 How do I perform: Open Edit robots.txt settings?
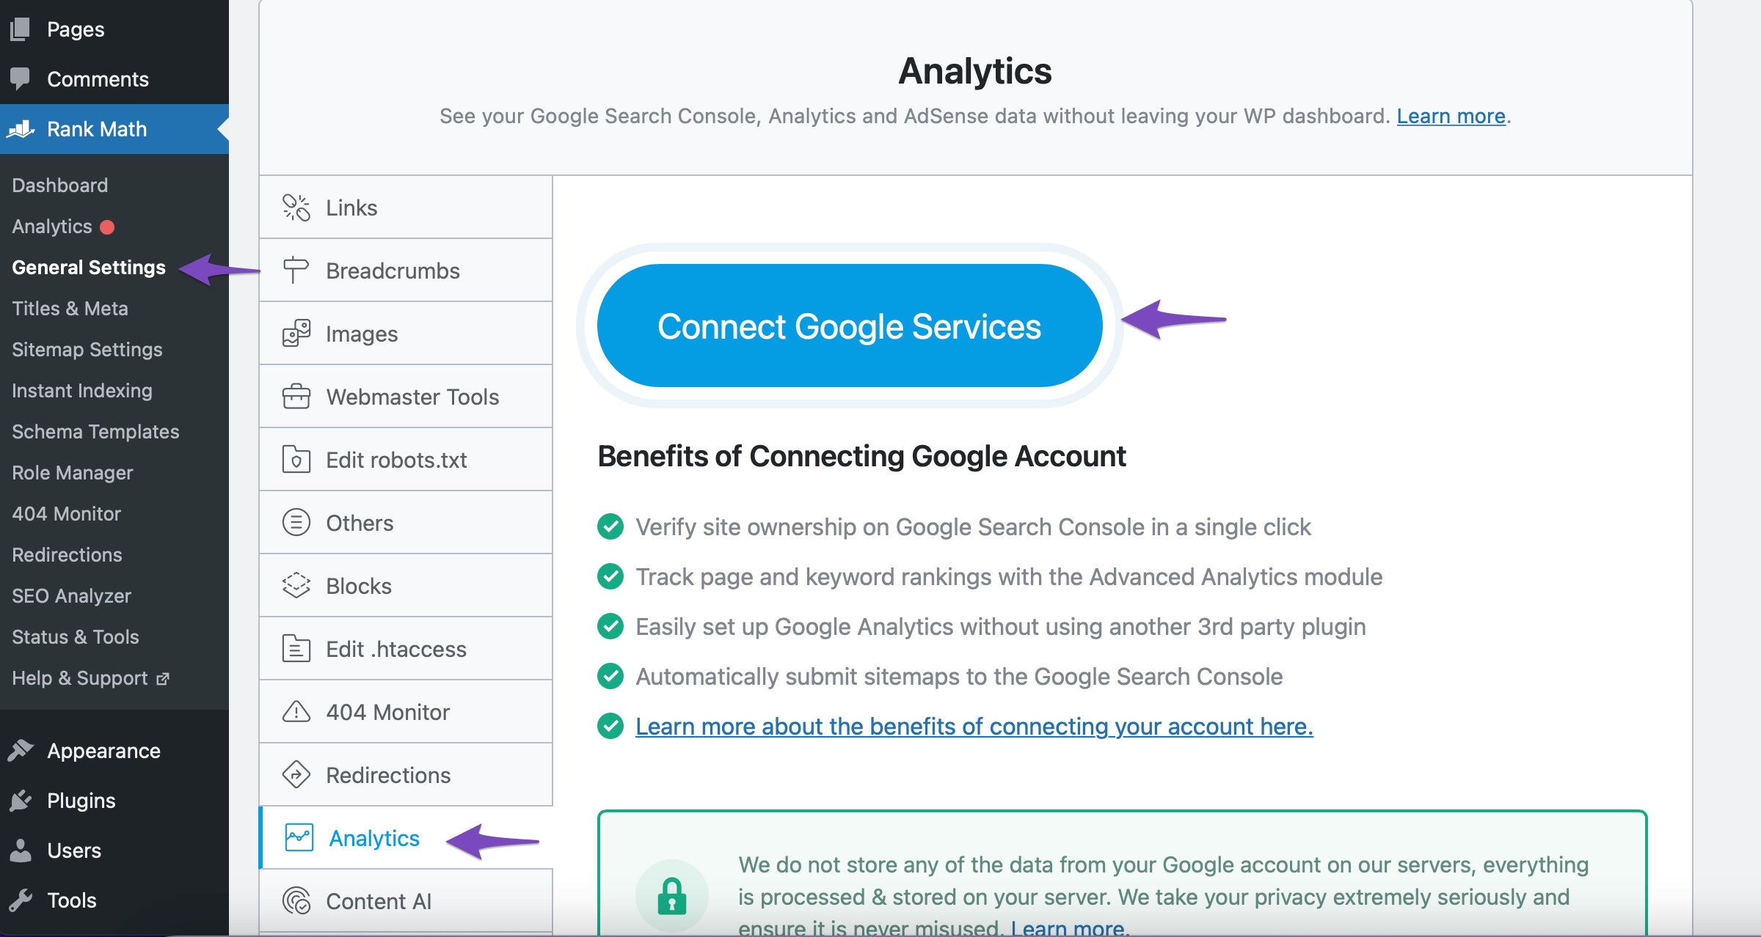(395, 459)
